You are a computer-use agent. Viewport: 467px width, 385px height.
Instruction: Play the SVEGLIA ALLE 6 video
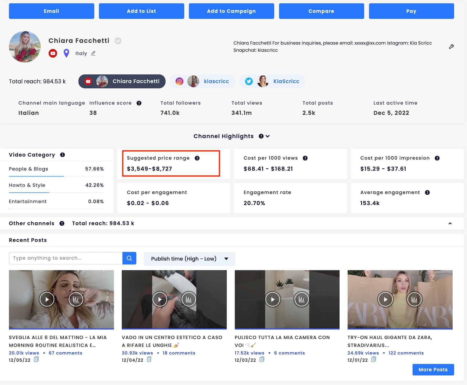(47, 299)
